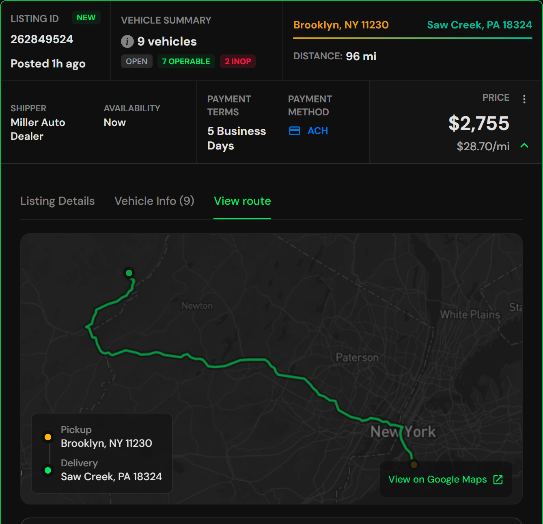Click the green delivery marker on map
The height and width of the screenshot is (524, 543).
point(129,273)
